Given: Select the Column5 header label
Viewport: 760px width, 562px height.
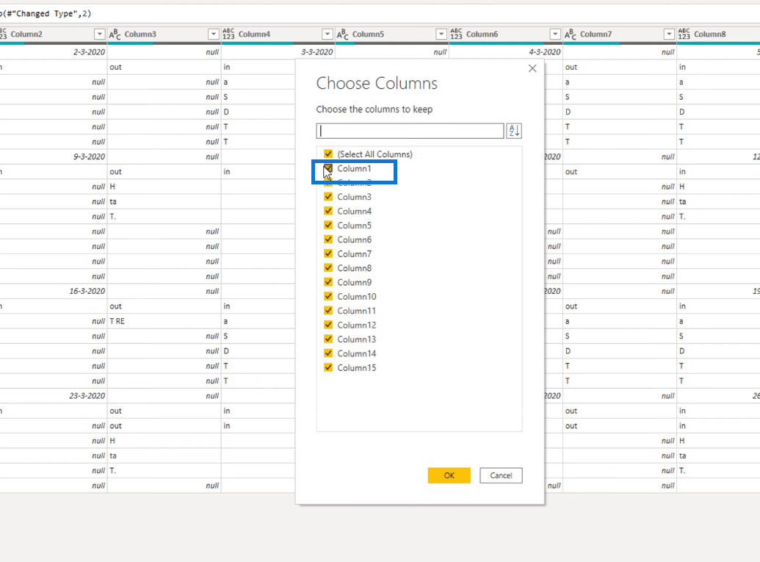Looking at the screenshot, I should pos(368,34).
